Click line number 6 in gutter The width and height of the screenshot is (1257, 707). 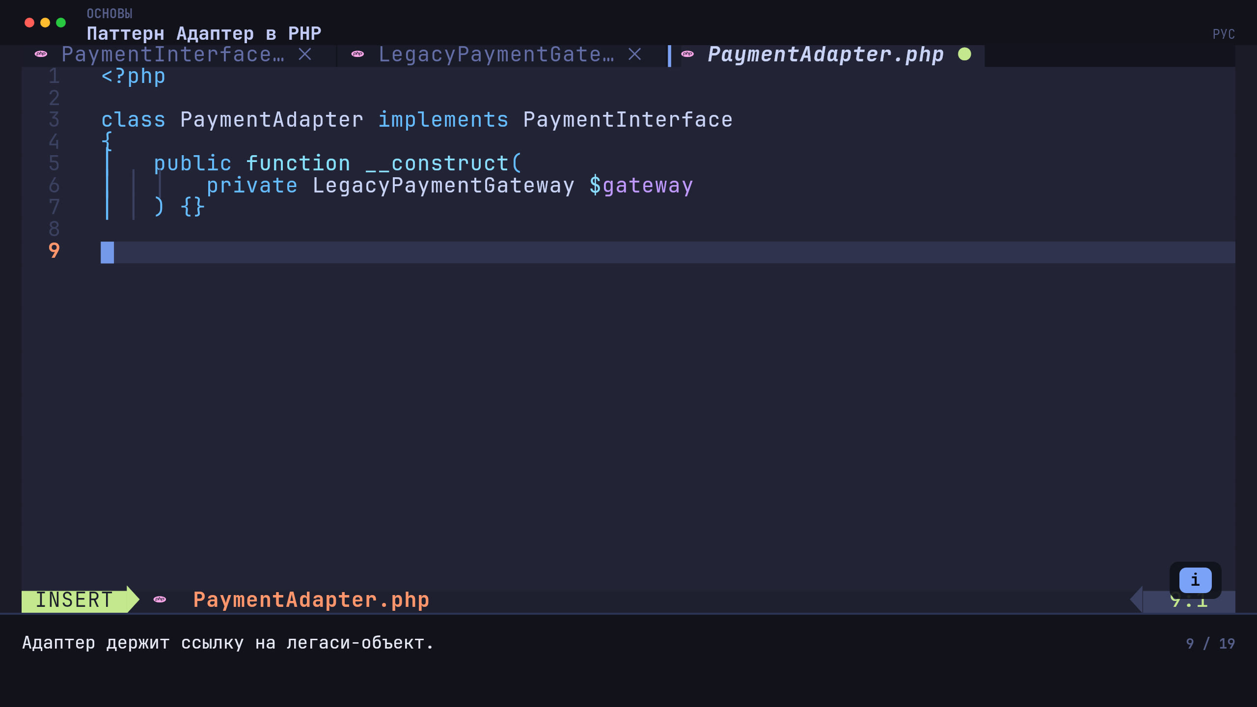point(54,186)
